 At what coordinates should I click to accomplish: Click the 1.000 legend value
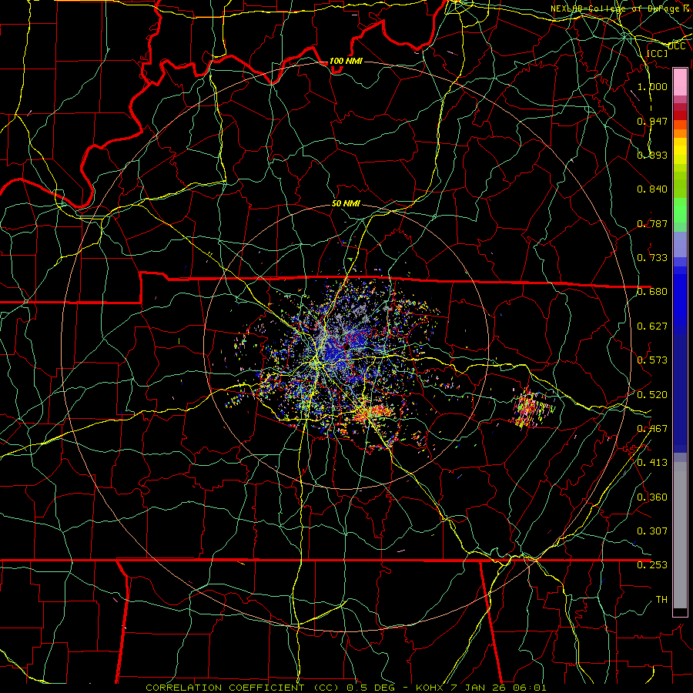coord(652,86)
